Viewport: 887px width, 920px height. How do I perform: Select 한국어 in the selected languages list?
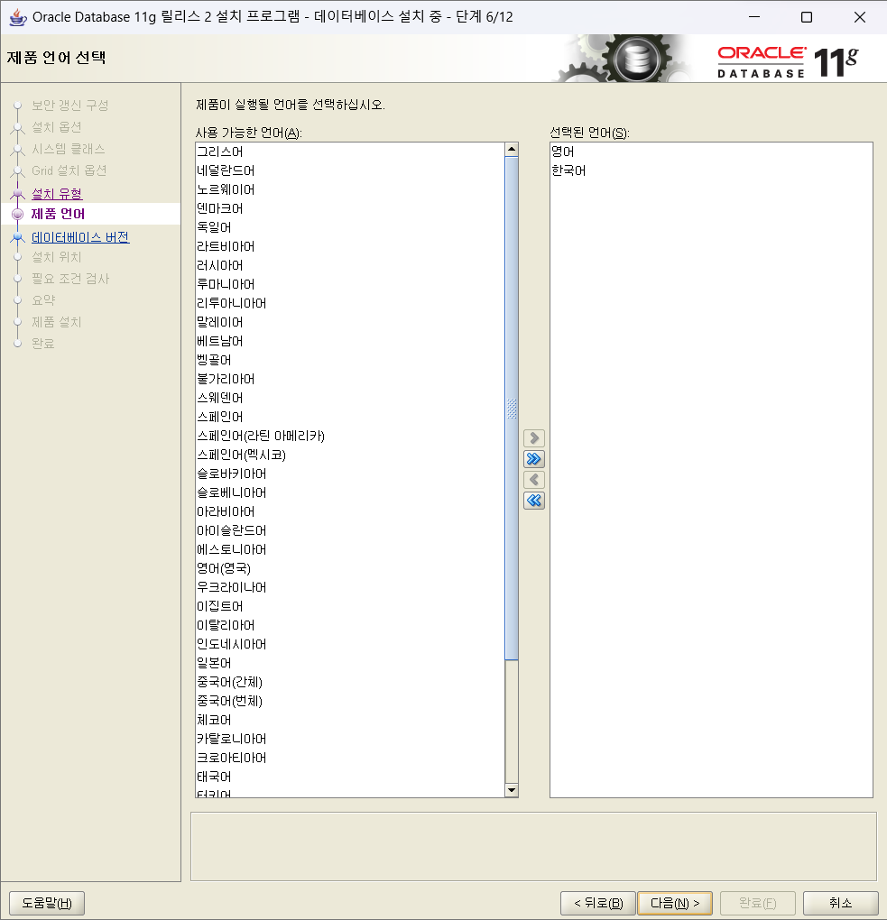coord(711,170)
